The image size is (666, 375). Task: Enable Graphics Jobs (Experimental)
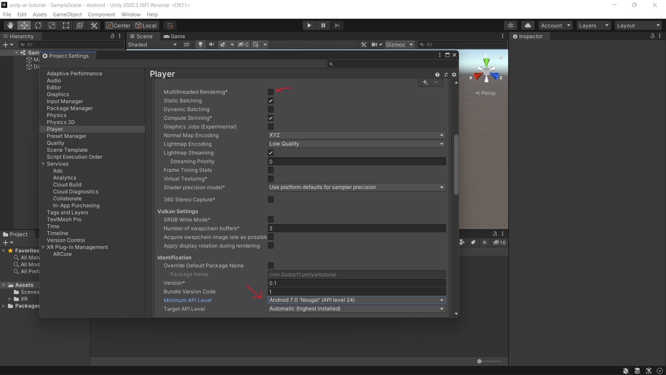pos(271,127)
